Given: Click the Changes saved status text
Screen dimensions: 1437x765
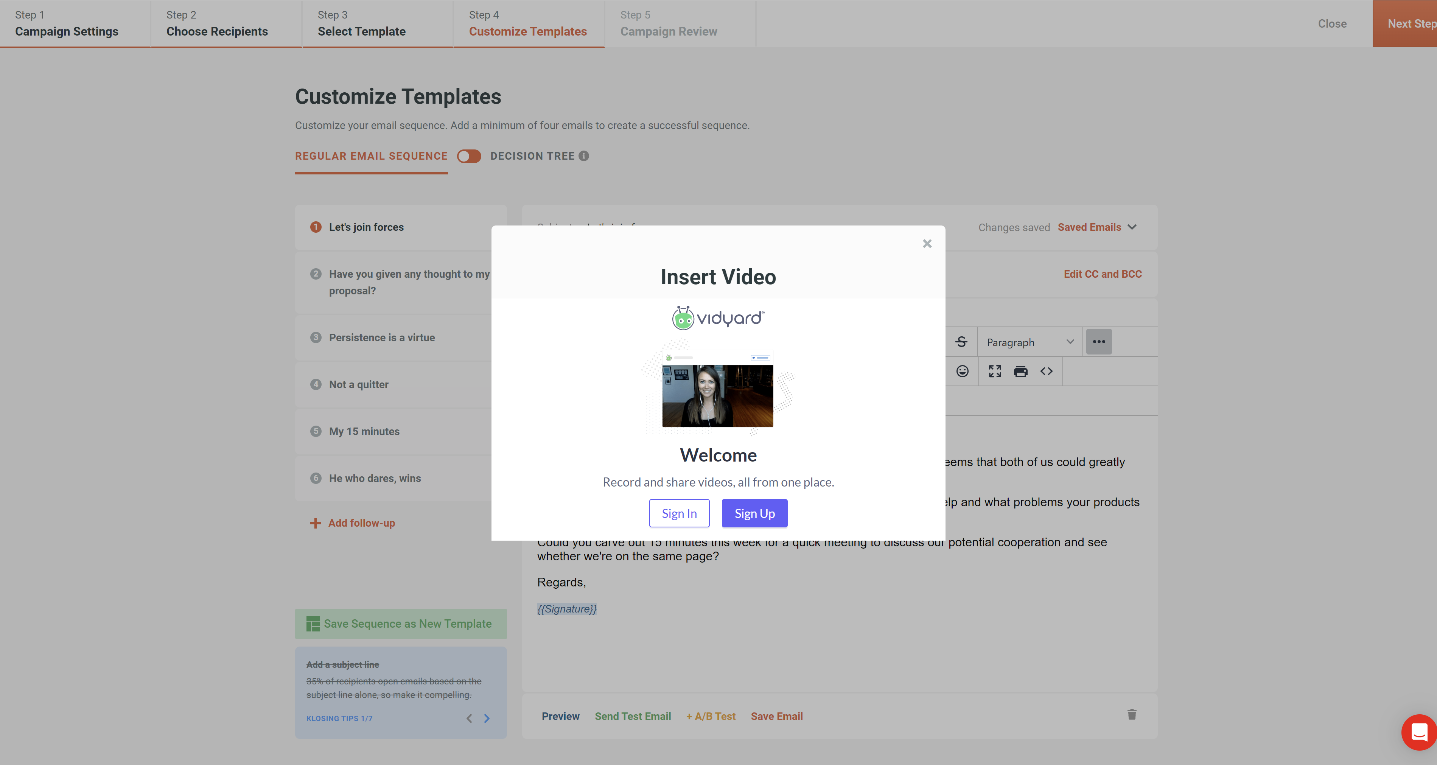Looking at the screenshot, I should pyautogui.click(x=1014, y=227).
